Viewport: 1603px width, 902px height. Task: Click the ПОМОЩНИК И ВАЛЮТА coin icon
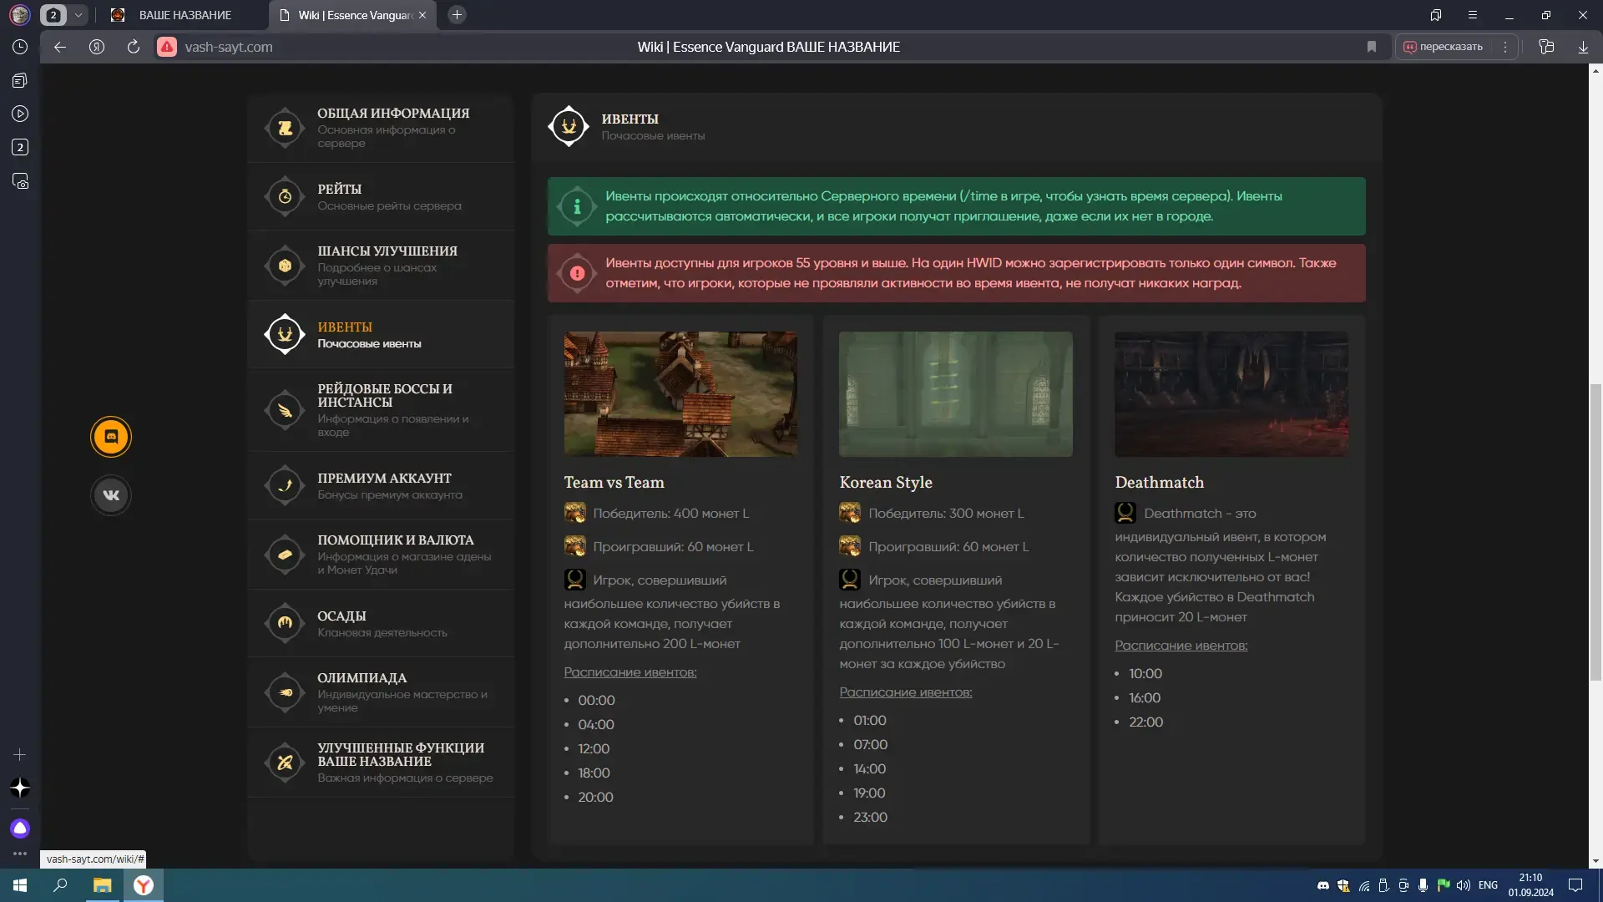point(285,555)
